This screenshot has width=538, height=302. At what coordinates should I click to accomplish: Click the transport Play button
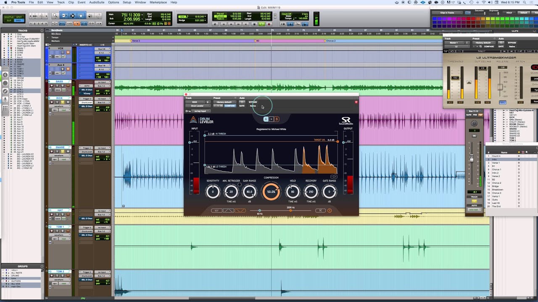point(261,24)
